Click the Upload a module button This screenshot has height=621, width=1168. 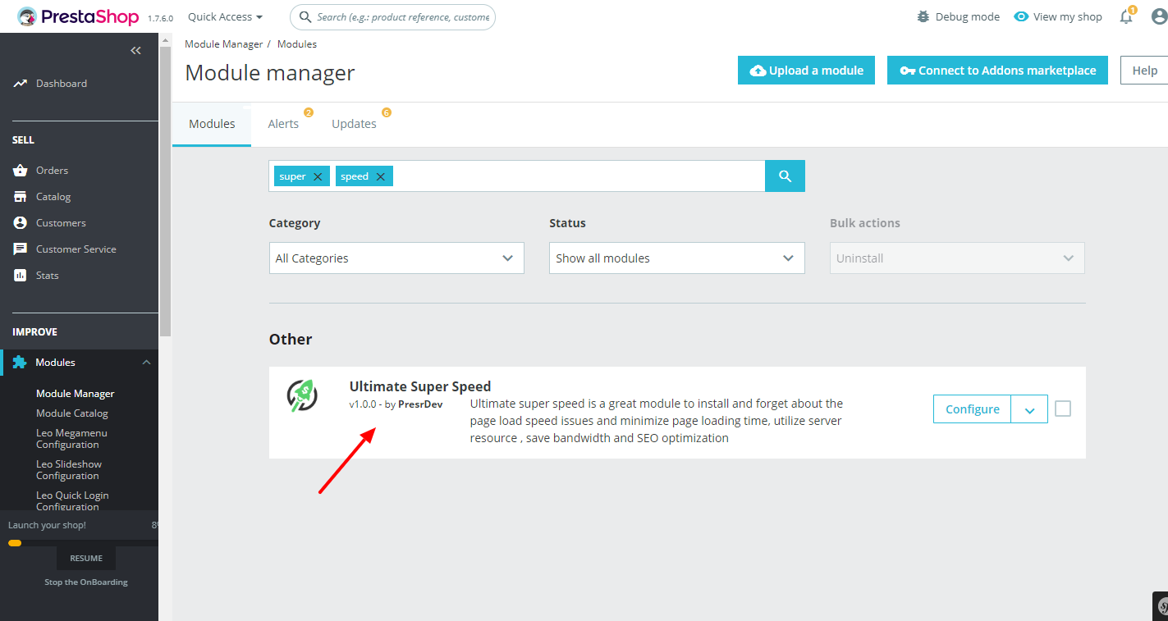pyautogui.click(x=806, y=71)
